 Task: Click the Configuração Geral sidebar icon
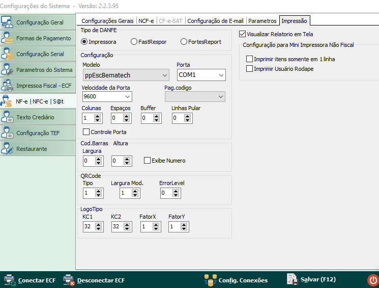tap(8, 22)
